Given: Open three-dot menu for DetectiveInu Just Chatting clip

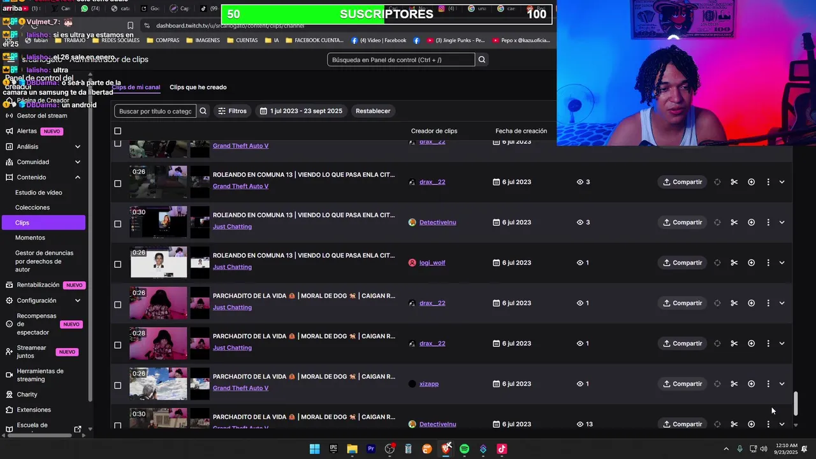Looking at the screenshot, I should coord(768,222).
